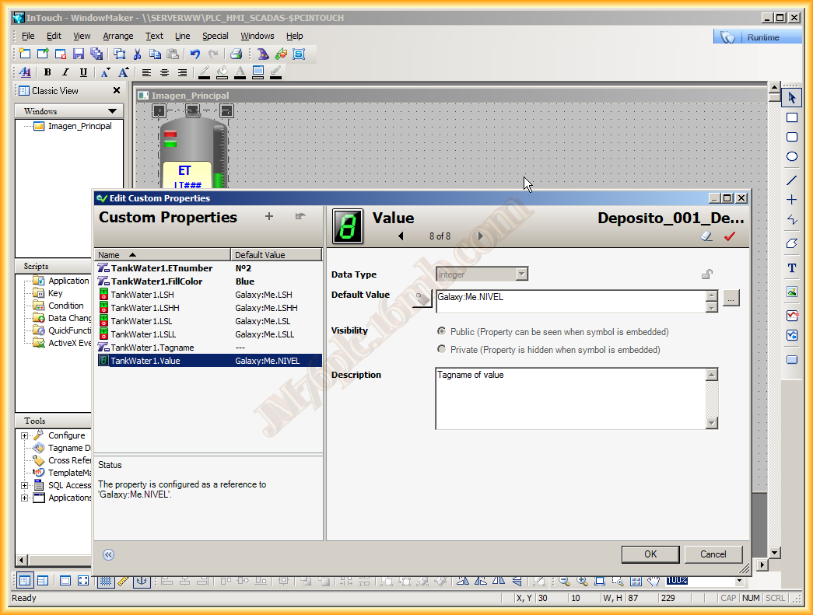Select the Public visibility radio button

[442, 331]
